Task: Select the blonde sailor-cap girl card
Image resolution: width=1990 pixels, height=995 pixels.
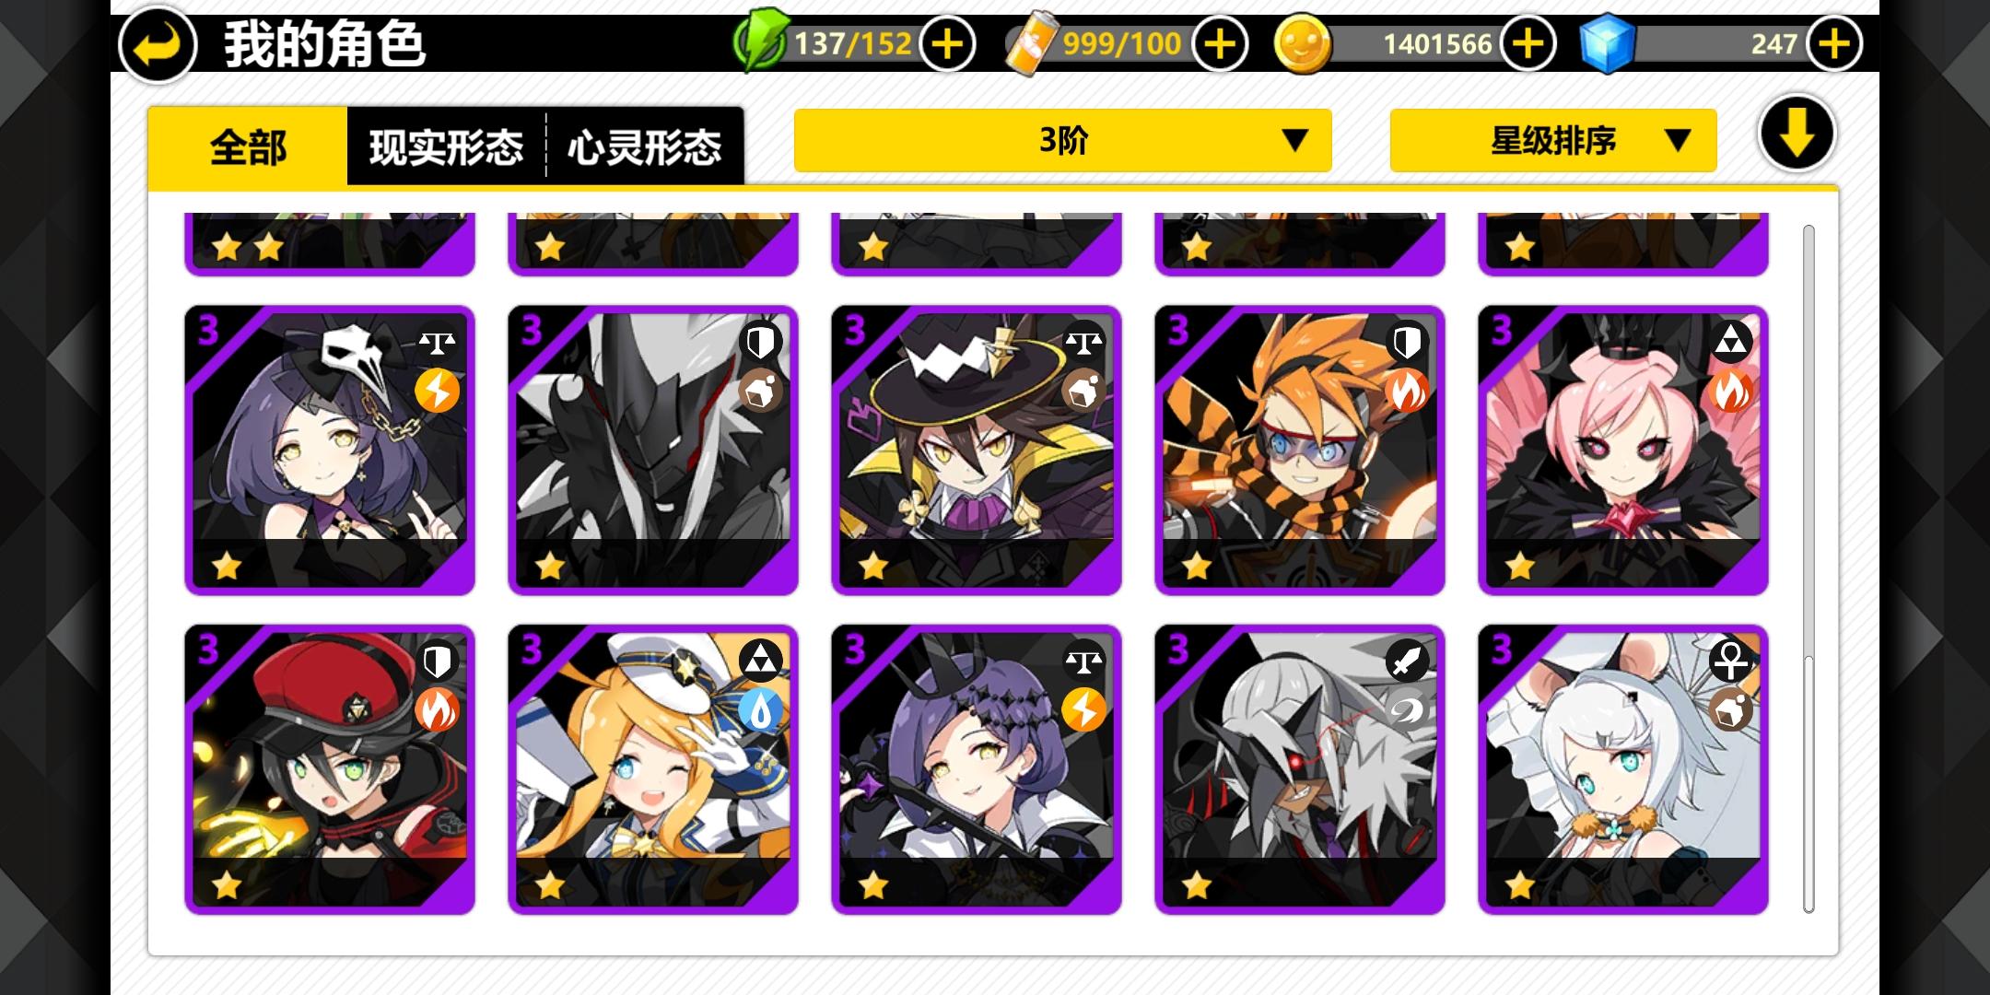Action: pyautogui.click(x=652, y=770)
